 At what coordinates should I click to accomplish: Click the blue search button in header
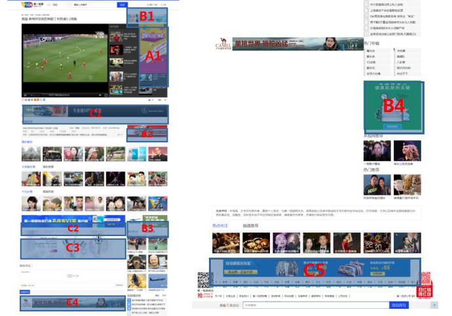[121, 5]
